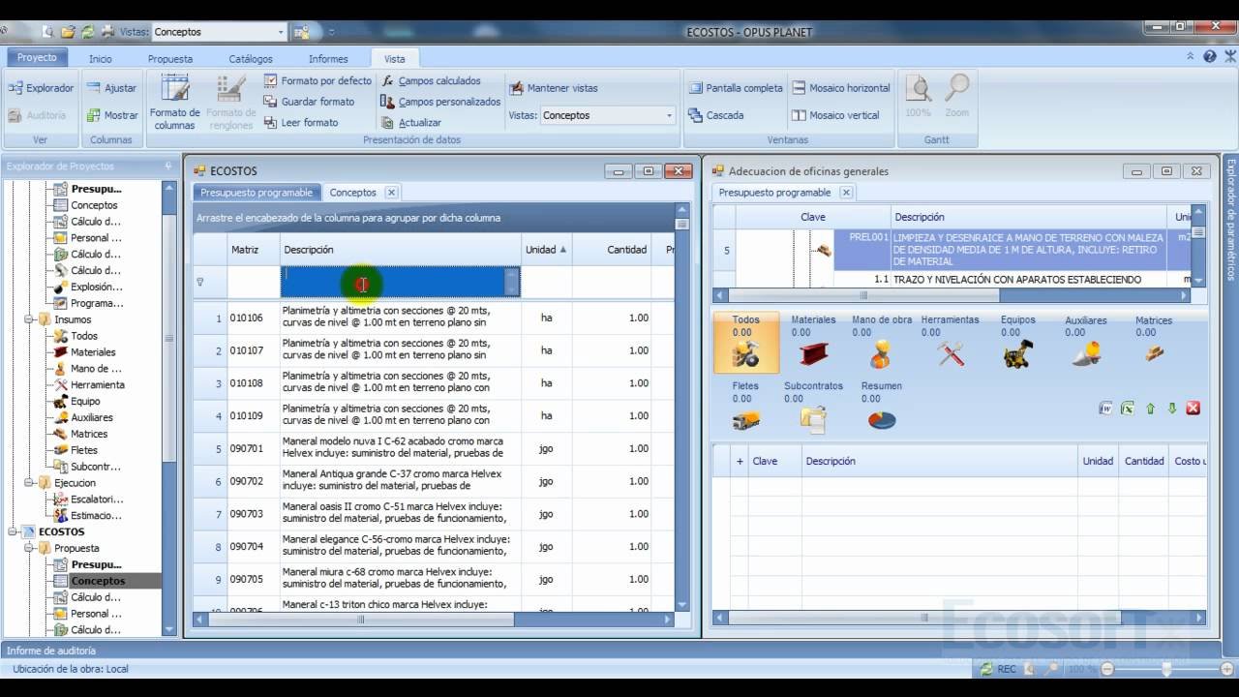The image size is (1239, 697).
Task: Select the Materiales insumos icon
Action: 813,353
